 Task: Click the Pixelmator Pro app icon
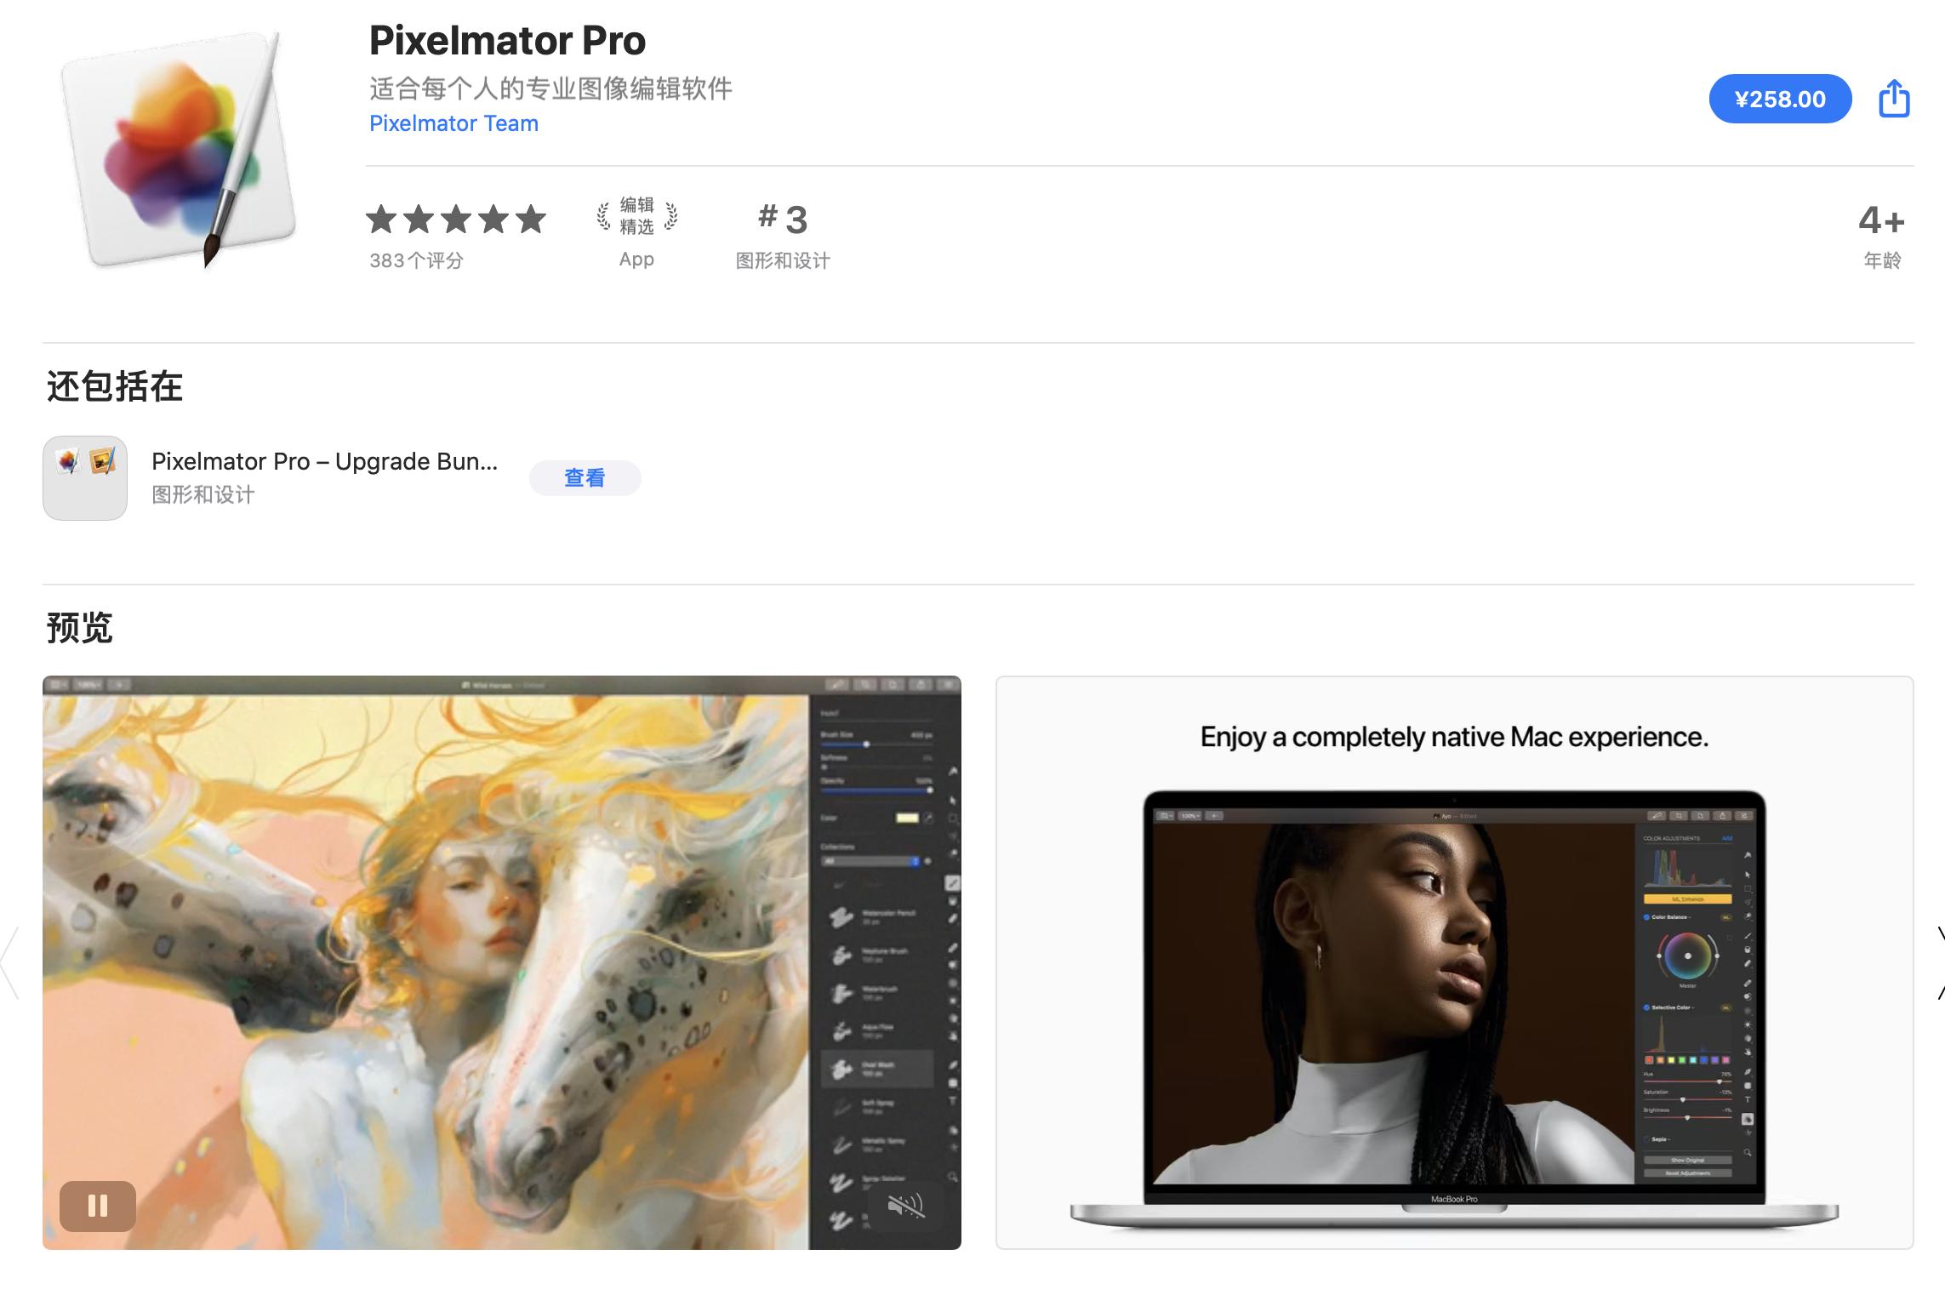(179, 150)
